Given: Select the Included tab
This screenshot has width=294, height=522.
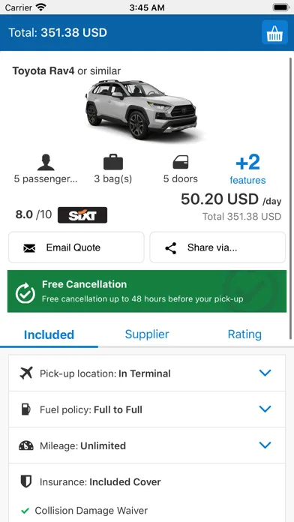Looking at the screenshot, I should [49, 334].
